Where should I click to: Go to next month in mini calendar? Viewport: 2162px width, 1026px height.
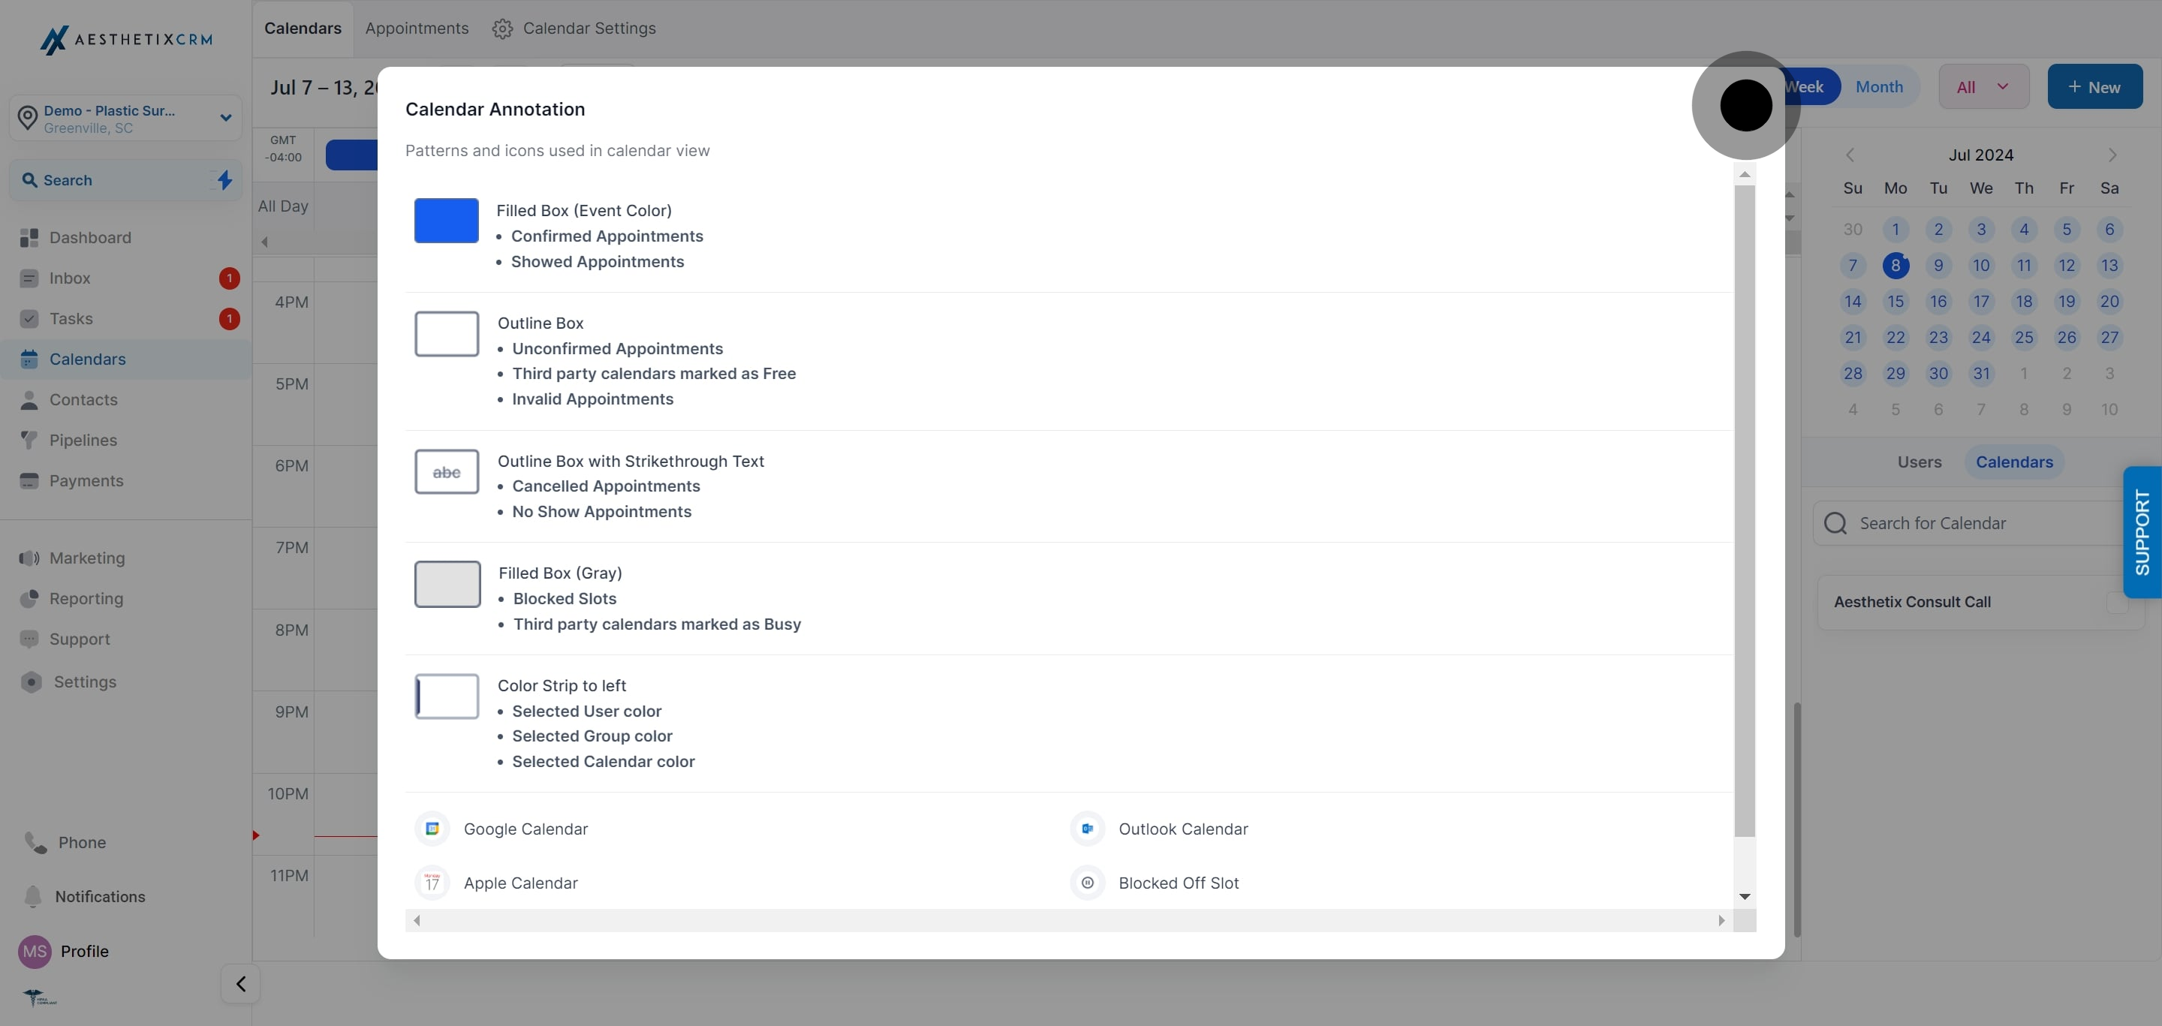(x=2112, y=155)
